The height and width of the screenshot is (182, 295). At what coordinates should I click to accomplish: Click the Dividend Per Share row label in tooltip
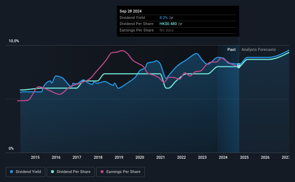[x=137, y=24]
